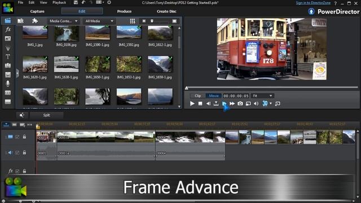Click the fit timeline range icon
This screenshot has height=203, width=361.
point(30,125)
